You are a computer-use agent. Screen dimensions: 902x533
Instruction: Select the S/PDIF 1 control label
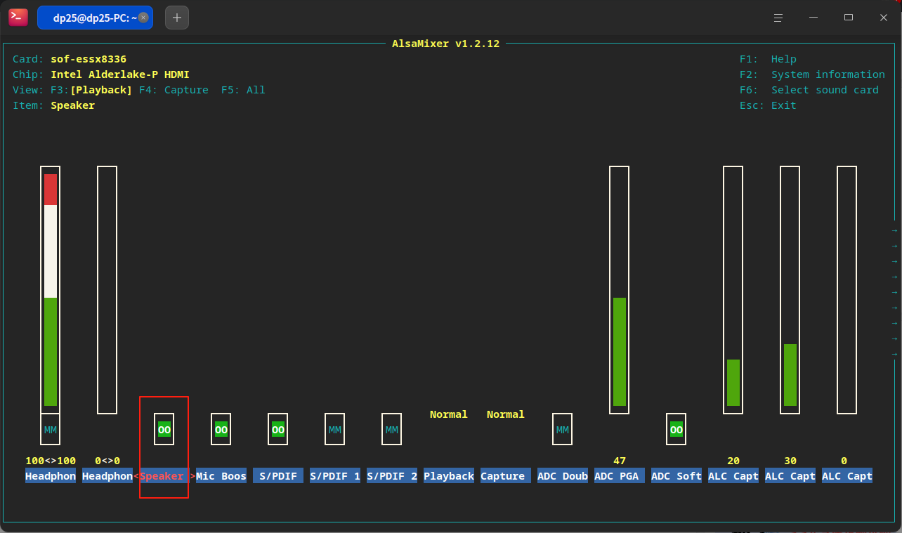click(x=335, y=476)
